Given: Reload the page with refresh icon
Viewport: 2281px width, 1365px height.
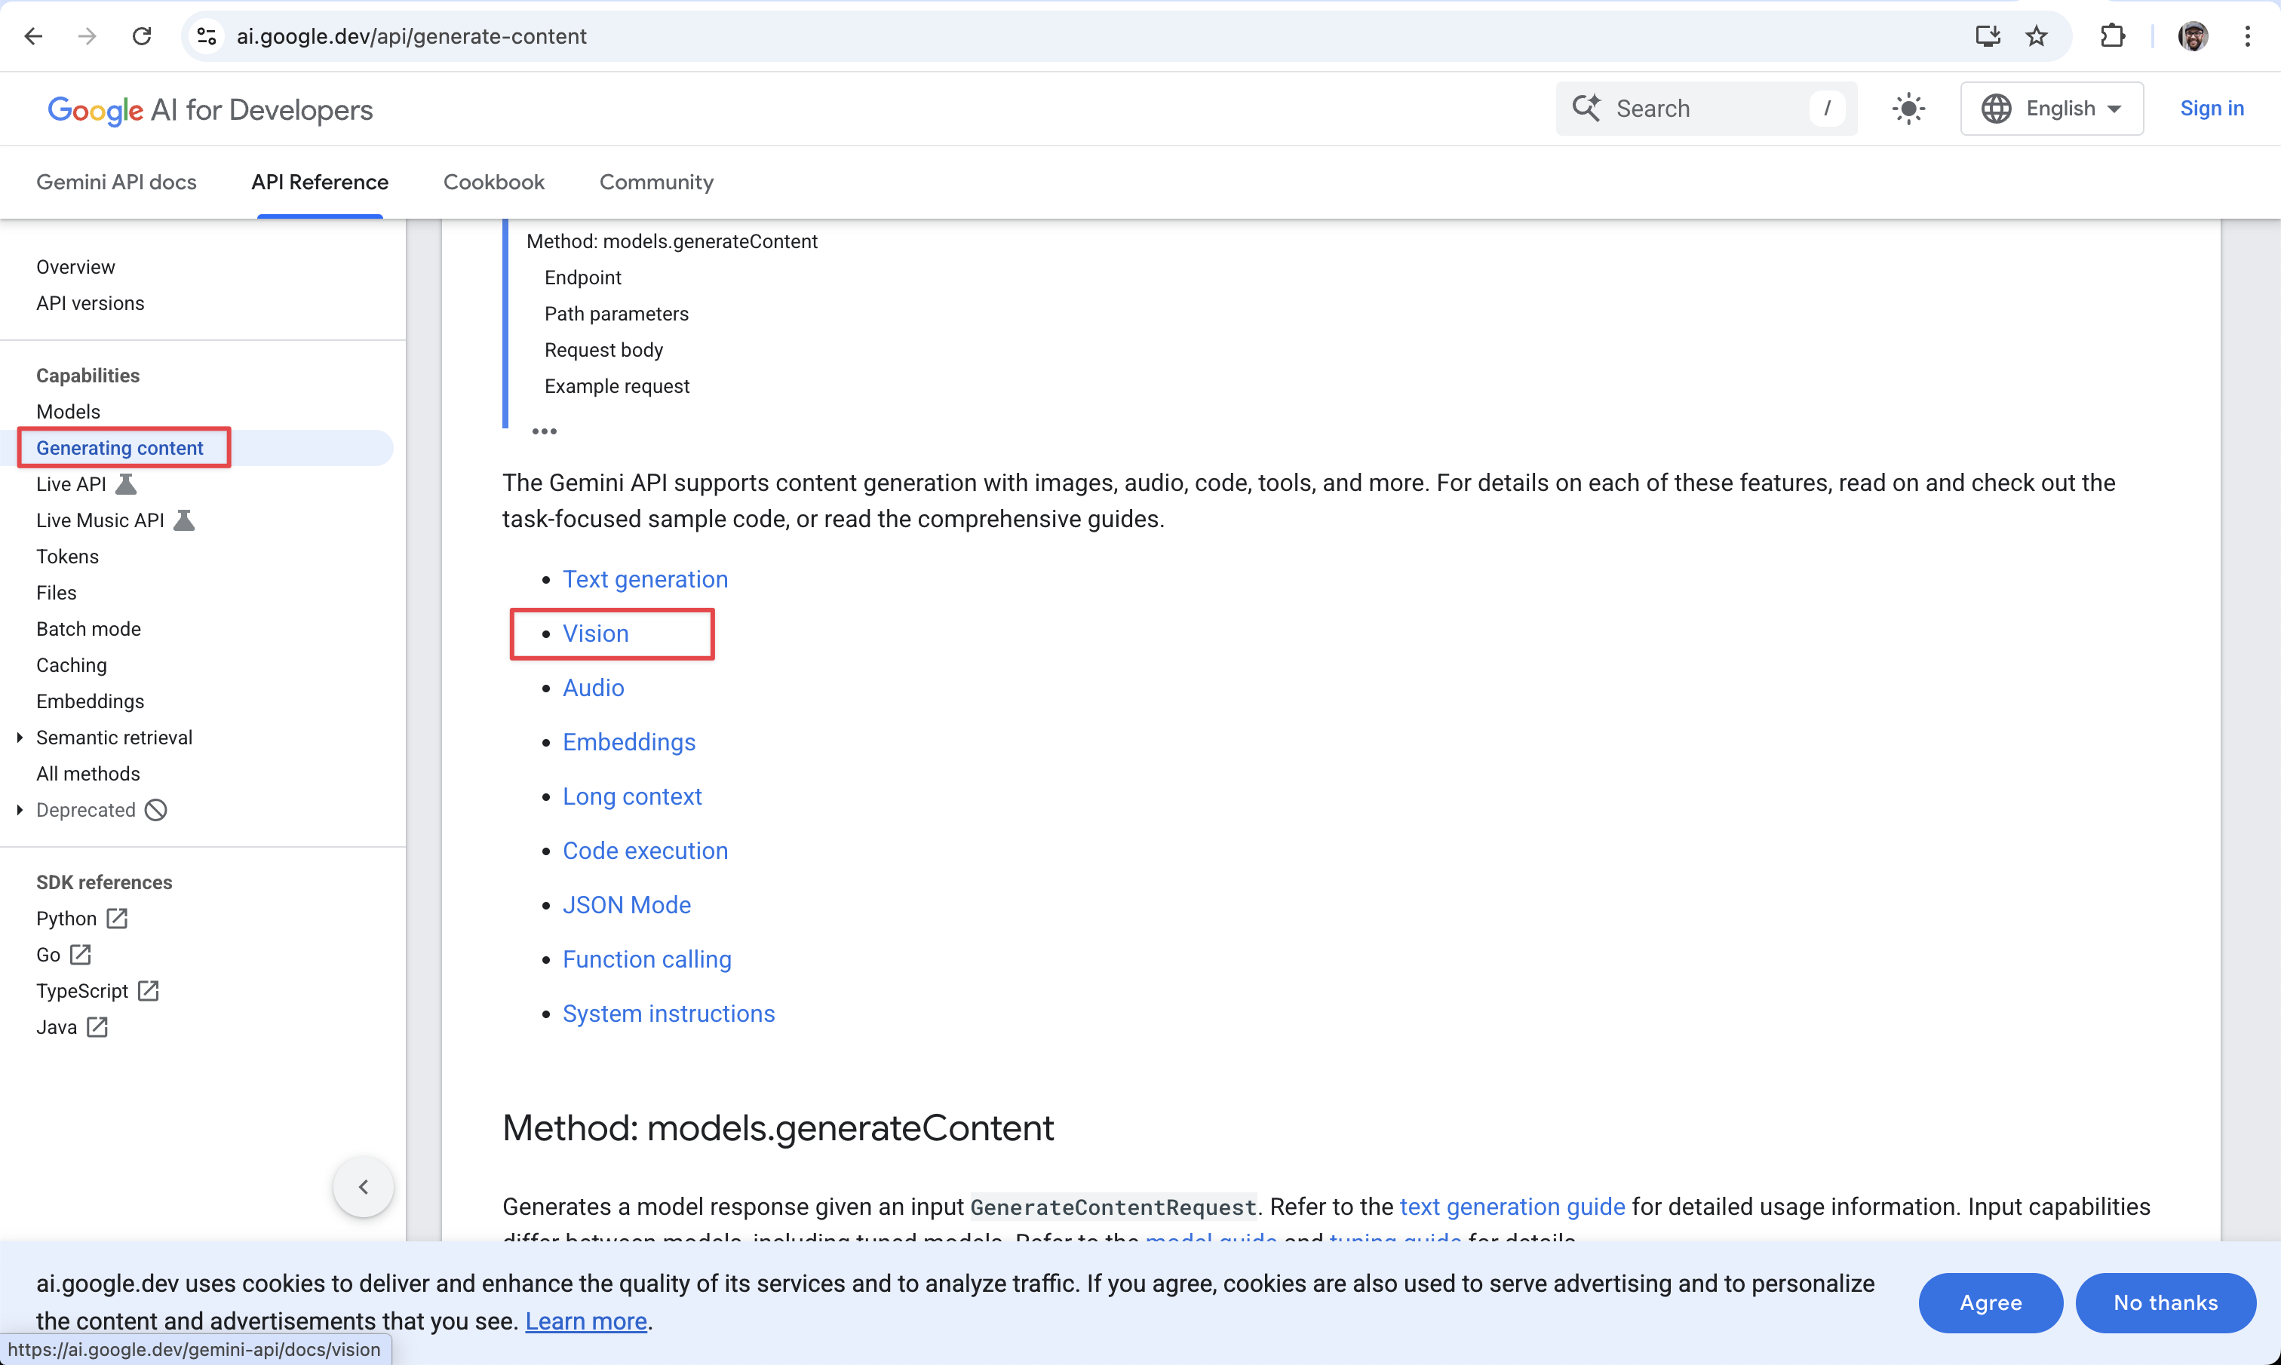Looking at the screenshot, I should pyautogui.click(x=142, y=36).
